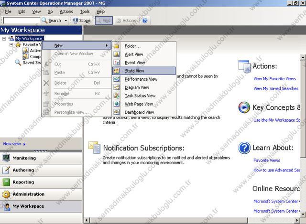Screen dimensions: 306x224
Task: Switch to the Administration pane
Action: pyautogui.click(x=41, y=194)
